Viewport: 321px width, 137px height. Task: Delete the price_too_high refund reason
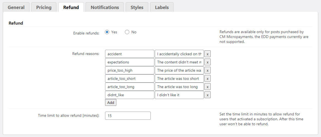(x=207, y=71)
